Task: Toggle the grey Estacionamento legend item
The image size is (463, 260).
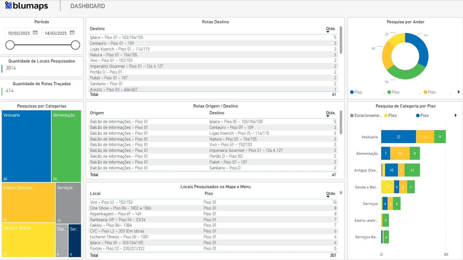Action: [x=366, y=116]
